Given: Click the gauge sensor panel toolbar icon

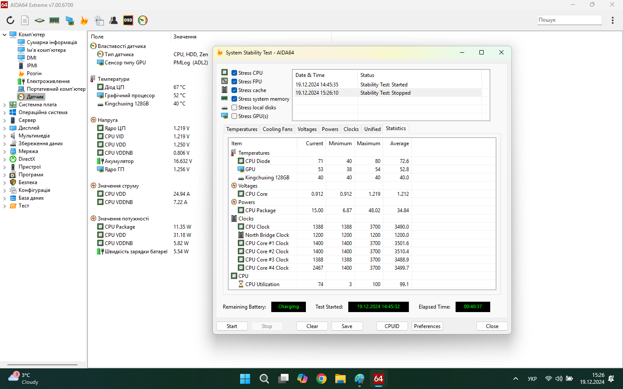Looking at the screenshot, I should pyautogui.click(x=143, y=20).
